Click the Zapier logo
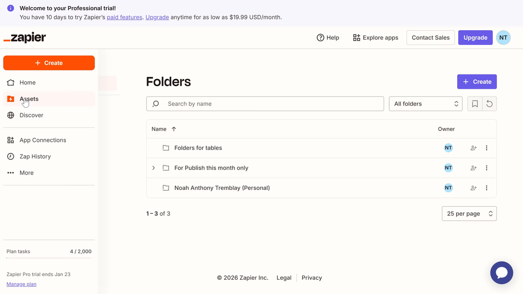This screenshot has height=294, width=523. tap(25, 38)
